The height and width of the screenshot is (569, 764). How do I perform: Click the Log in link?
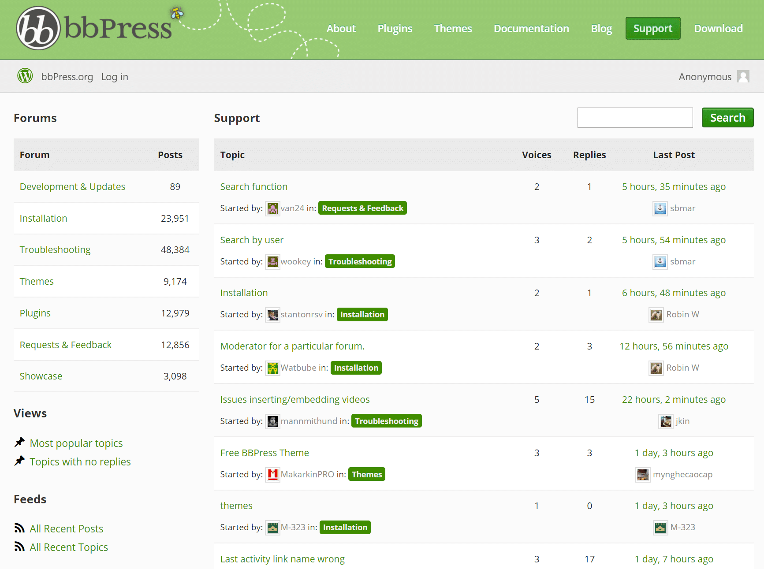[x=114, y=76]
